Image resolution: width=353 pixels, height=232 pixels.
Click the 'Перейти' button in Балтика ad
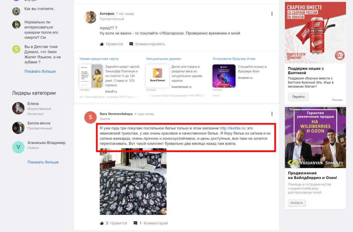(x=298, y=97)
